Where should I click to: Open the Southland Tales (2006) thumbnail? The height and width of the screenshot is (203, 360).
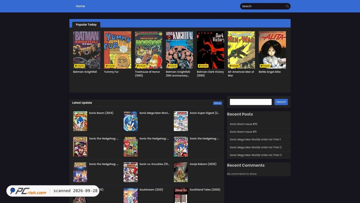181,195
